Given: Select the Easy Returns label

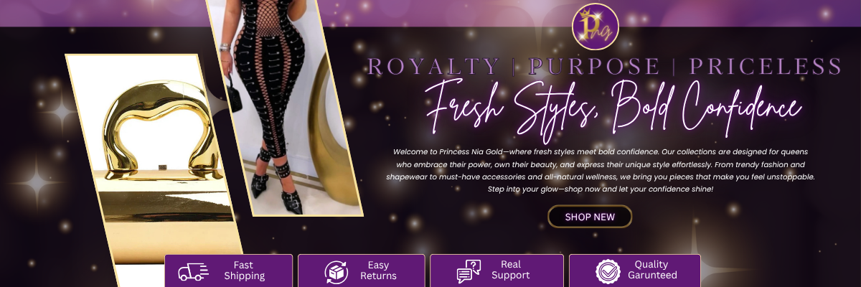Looking at the screenshot, I should pyautogui.click(x=378, y=270).
